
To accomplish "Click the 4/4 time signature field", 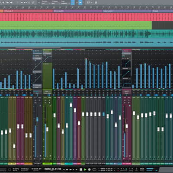I will [x=131, y=169].
